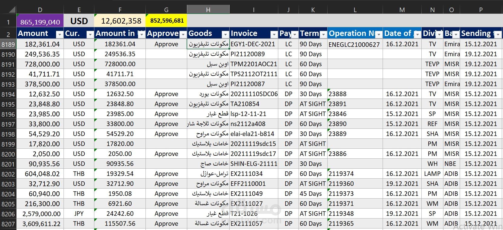The height and width of the screenshot is (230, 503).
Task: Select the JPY currency cell
Action: (79, 214)
